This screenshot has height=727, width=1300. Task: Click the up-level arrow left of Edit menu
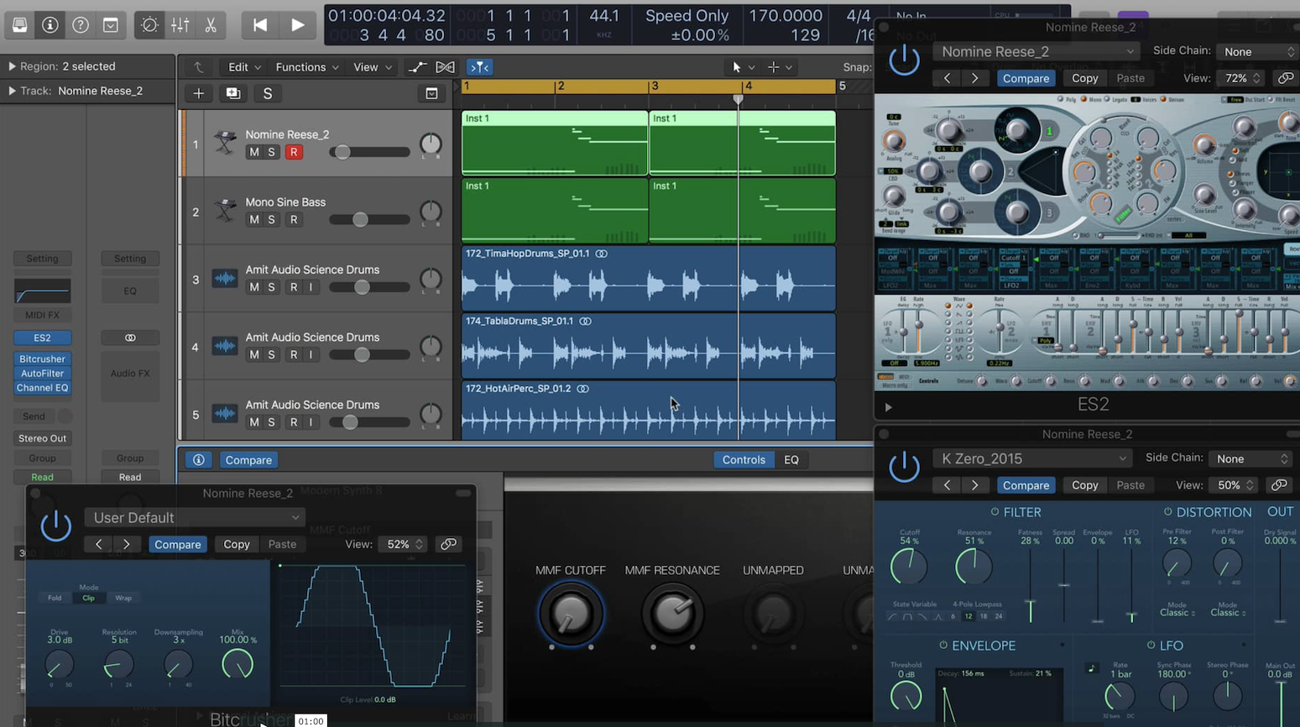198,67
